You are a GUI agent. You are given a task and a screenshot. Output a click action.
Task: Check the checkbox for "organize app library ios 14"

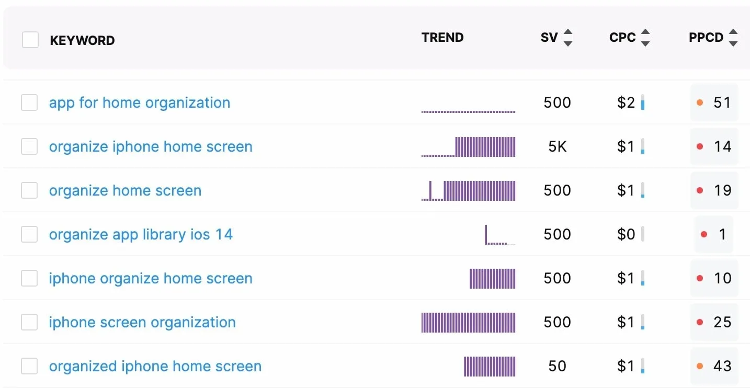pos(29,234)
